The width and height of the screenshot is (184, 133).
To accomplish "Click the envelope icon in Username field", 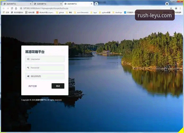I will click(28, 59).
